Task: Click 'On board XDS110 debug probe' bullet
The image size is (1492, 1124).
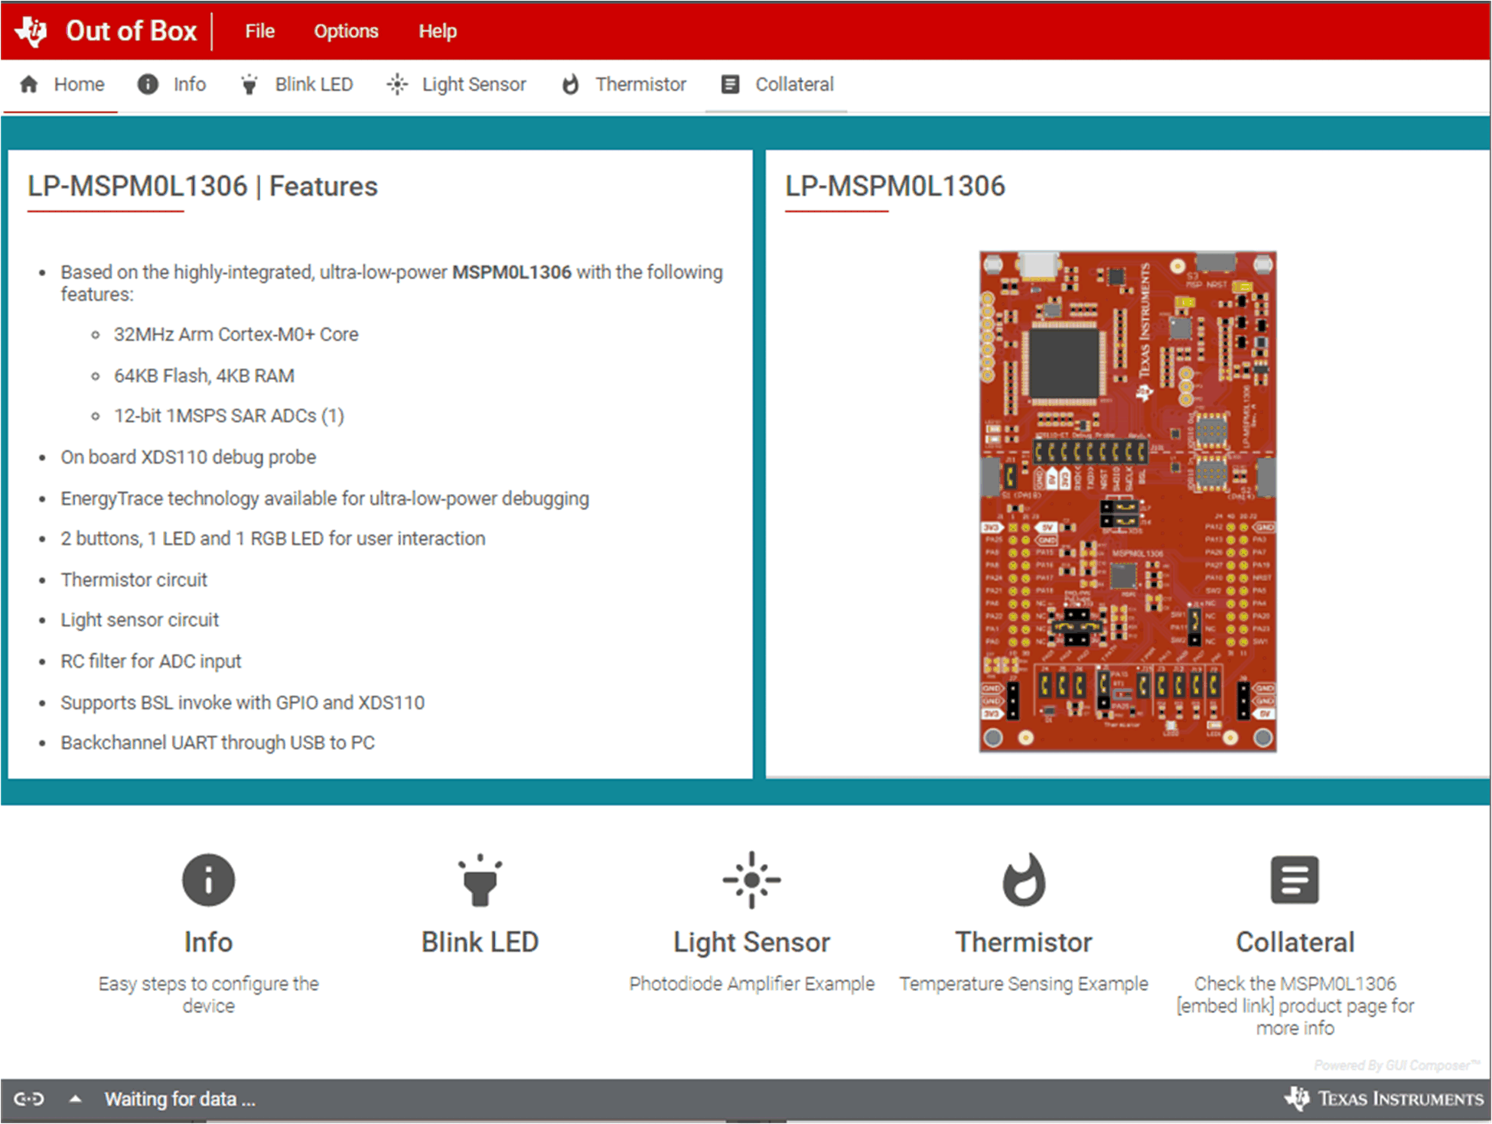Action: (x=188, y=457)
